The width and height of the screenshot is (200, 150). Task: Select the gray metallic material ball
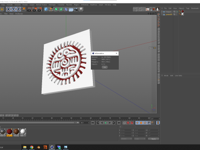pyautogui.click(x=3, y=132)
